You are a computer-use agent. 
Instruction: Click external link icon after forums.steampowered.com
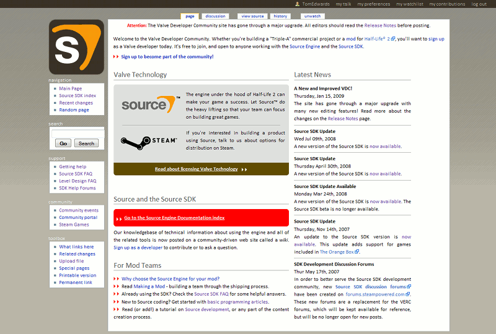(408, 294)
